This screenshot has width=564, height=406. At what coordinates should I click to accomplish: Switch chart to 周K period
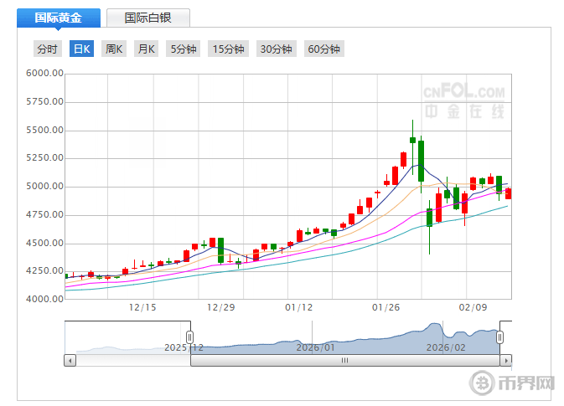pos(113,49)
